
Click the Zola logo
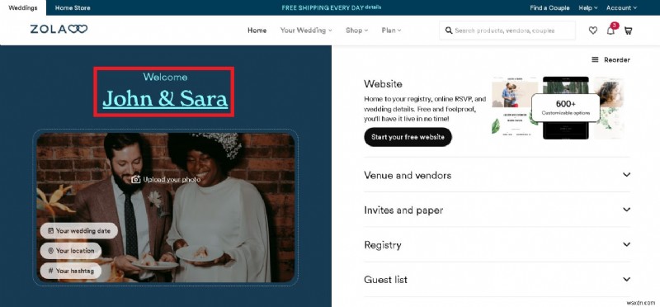pyautogui.click(x=59, y=29)
